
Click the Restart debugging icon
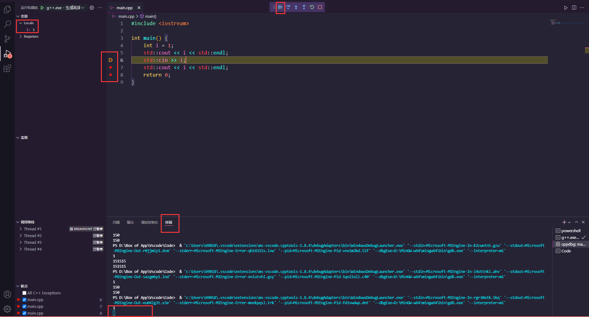pos(312,7)
